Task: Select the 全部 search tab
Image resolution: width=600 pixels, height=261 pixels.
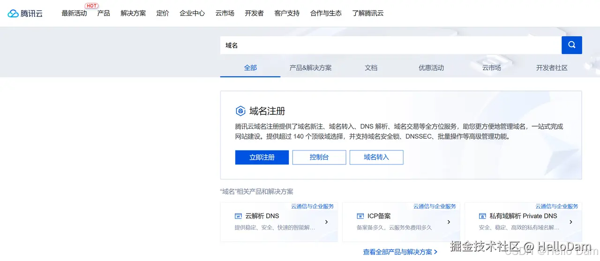Action: [250, 67]
